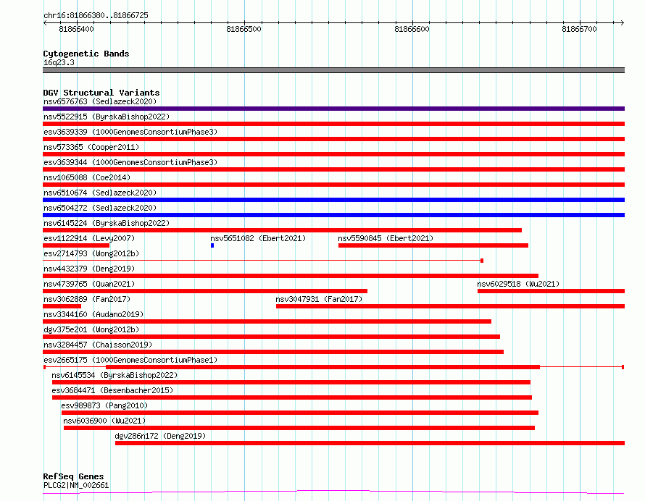This screenshot has width=645, height=501.
Task: Select the red bar under nsv6029518
Action: pos(552,291)
